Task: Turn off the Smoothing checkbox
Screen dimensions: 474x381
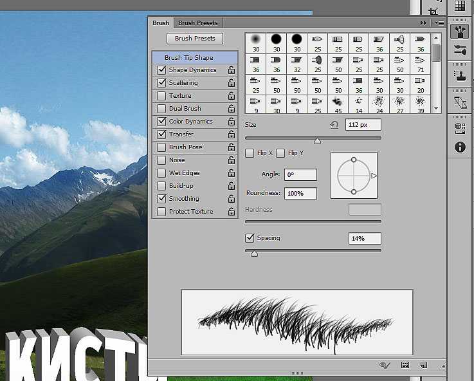Action: click(161, 199)
